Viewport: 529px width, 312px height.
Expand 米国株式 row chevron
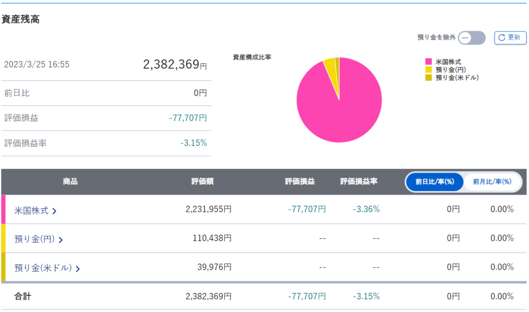(x=54, y=211)
